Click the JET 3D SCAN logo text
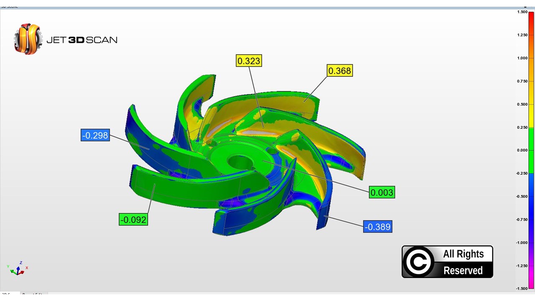This screenshot has height=301, width=535. (x=82, y=40)
